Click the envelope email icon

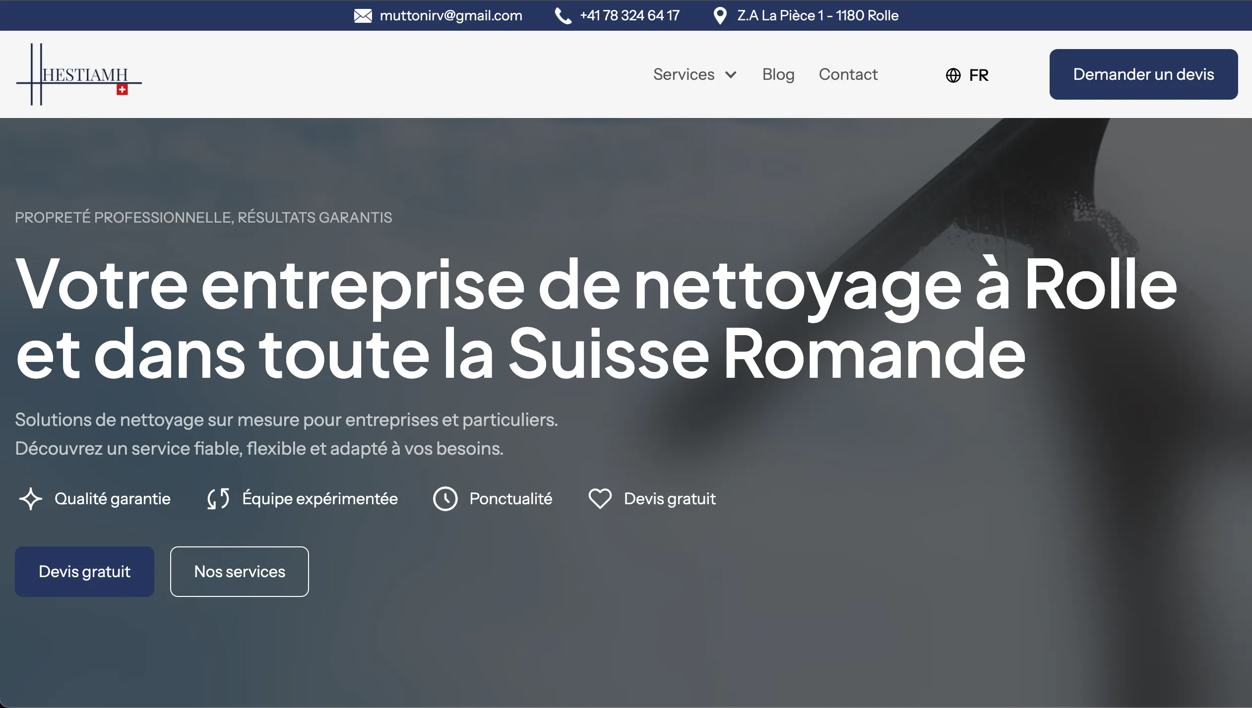point(363,16)
